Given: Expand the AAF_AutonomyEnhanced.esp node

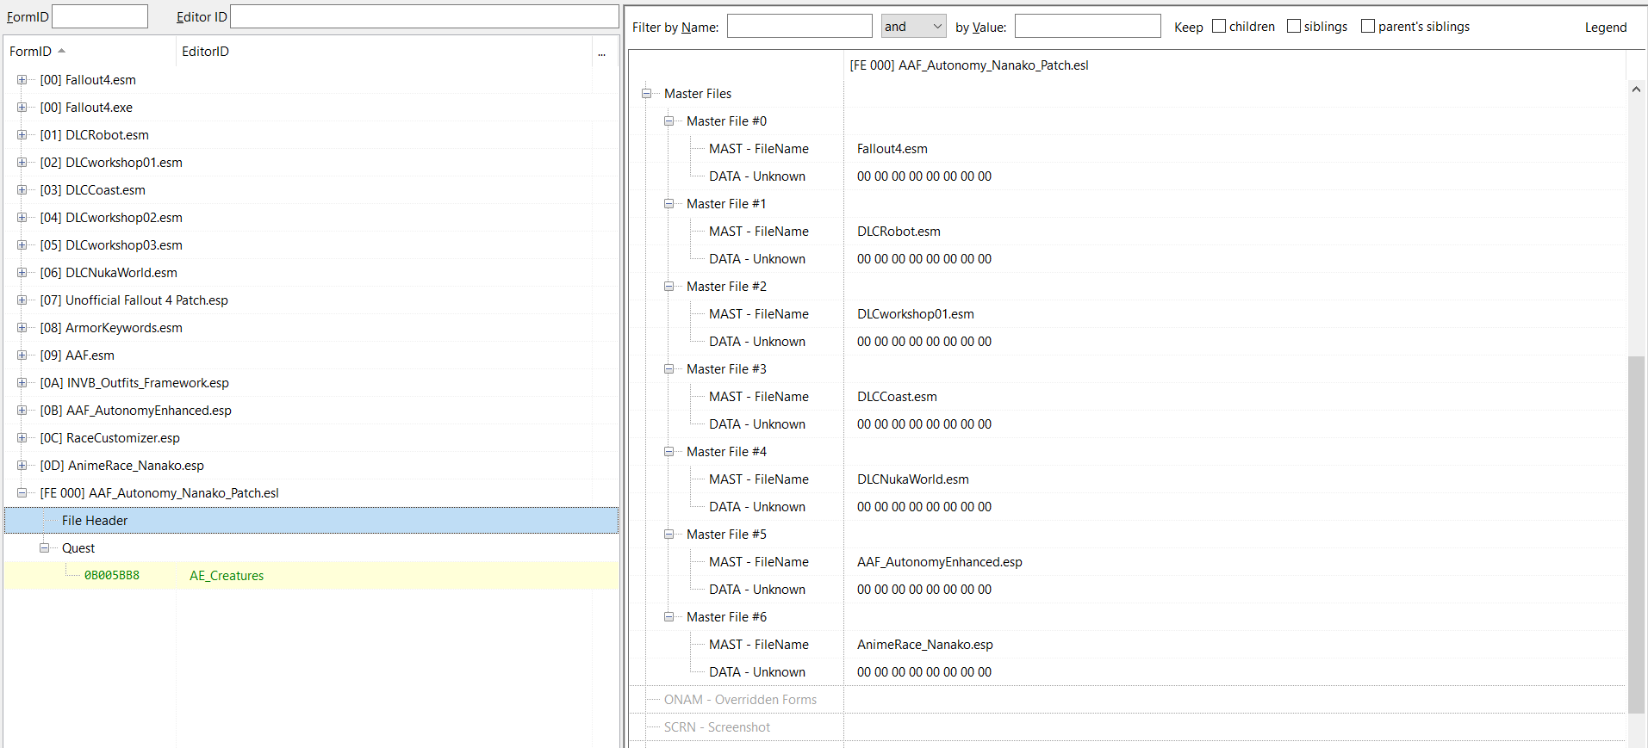Looking at the screenshot, I should click(22, 411).
